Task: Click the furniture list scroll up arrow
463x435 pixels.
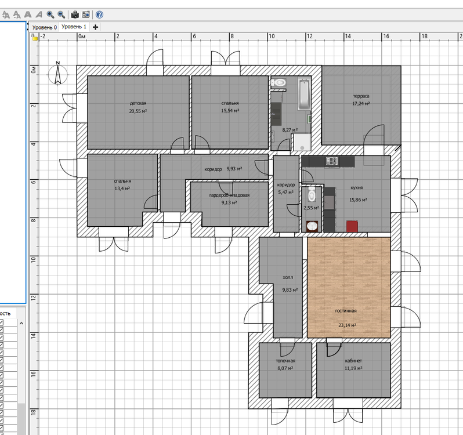Action: [21, 324]
